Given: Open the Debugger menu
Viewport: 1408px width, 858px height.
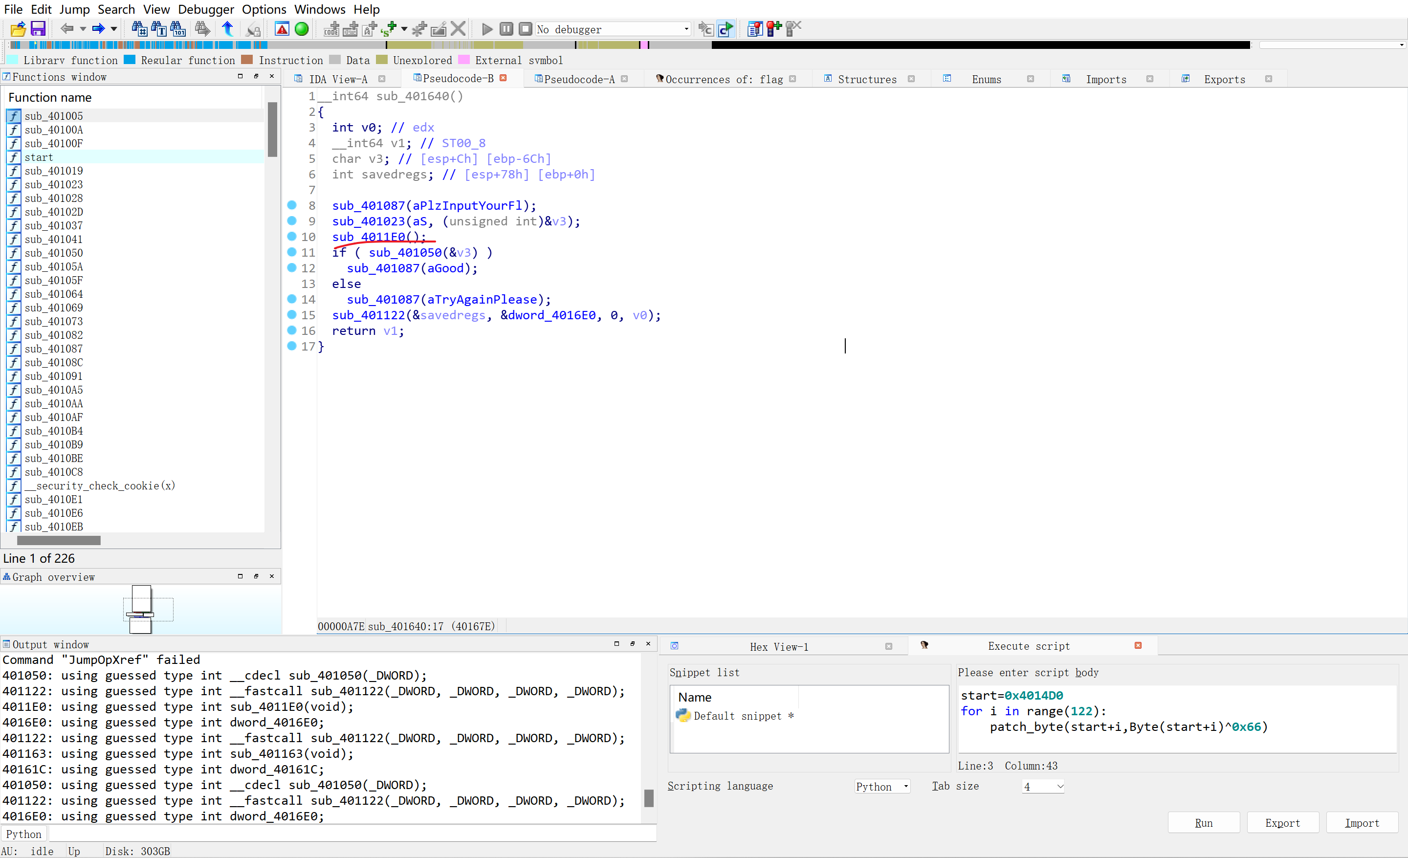Looking at the screenshot, I should tap(206, 9).
